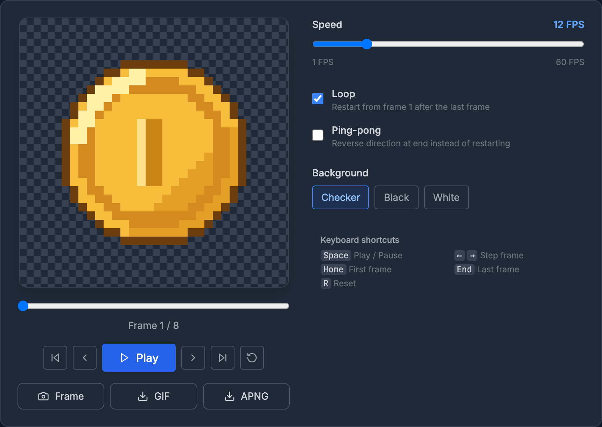Enable the Ping-pong checkbox
The image size is (602, 427).
[318, 135]
